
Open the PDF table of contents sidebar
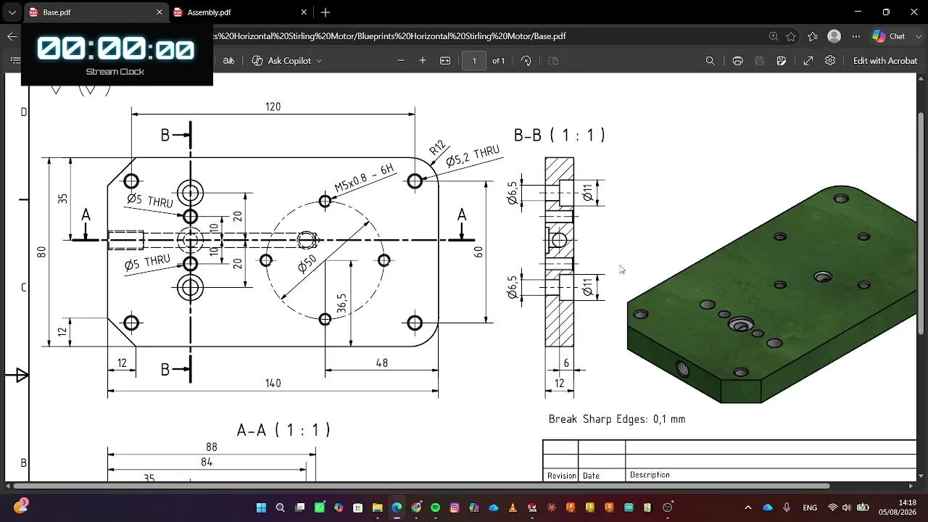pos(15,61)
